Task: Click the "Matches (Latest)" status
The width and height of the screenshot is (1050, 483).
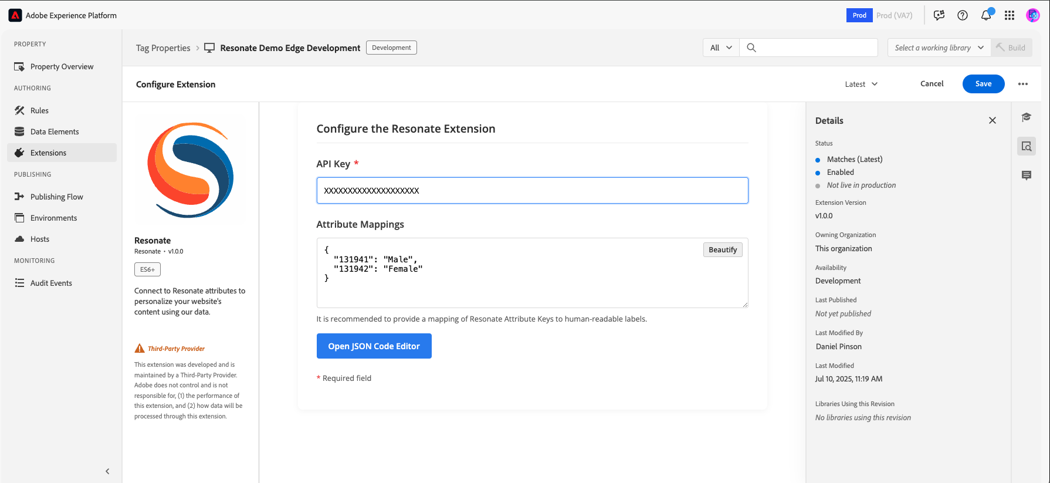Action: (x=855, y=159)
